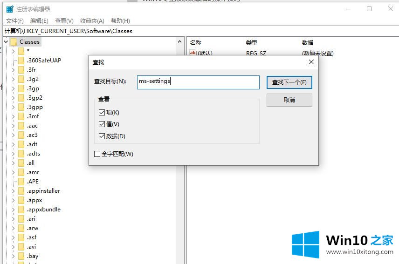
Task: Expand the .appinstaller key arrow
Action: [13, 191]
